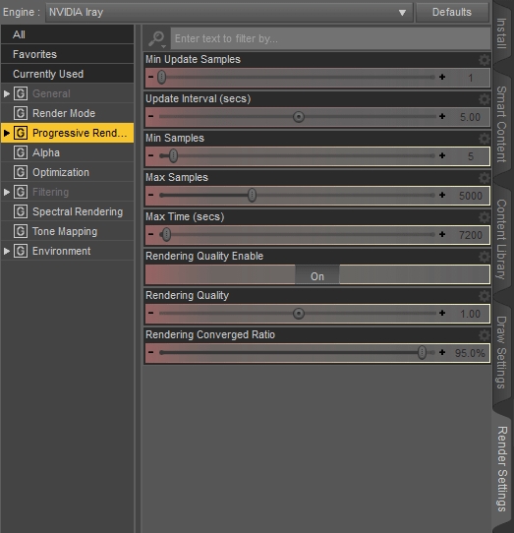Image resolution: width=514 pixels, height=533 pixels.
Task: Click the filter search magnifier icon
Action: click(156, 38)
